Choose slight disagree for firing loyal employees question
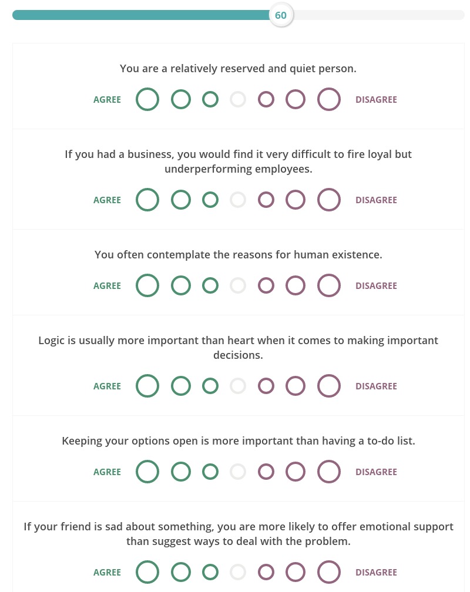 pyautogui.click(x=266, y=200)
